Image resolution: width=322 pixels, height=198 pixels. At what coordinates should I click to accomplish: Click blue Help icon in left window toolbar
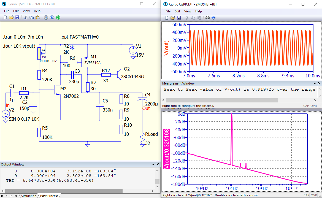[x=52, y=17]
